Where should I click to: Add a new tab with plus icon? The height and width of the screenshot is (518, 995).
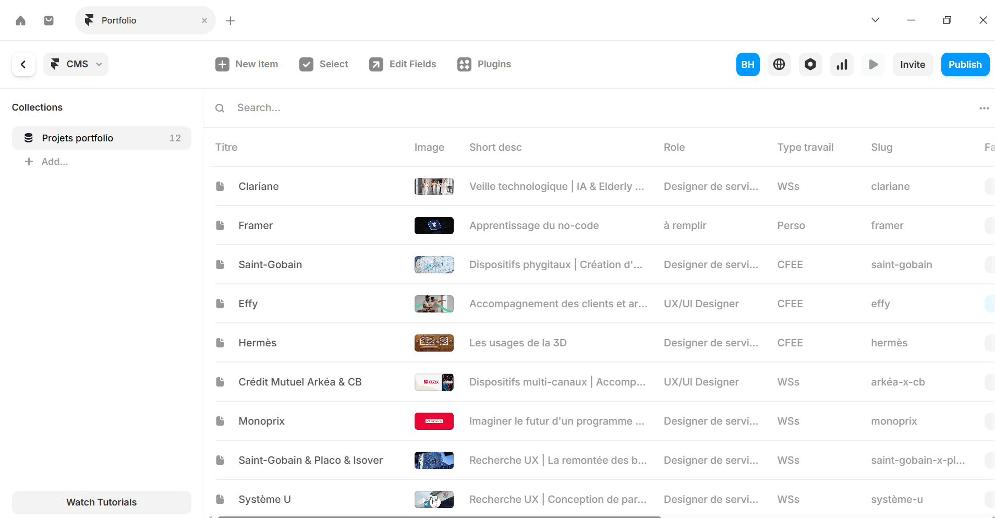click(230, 20)
